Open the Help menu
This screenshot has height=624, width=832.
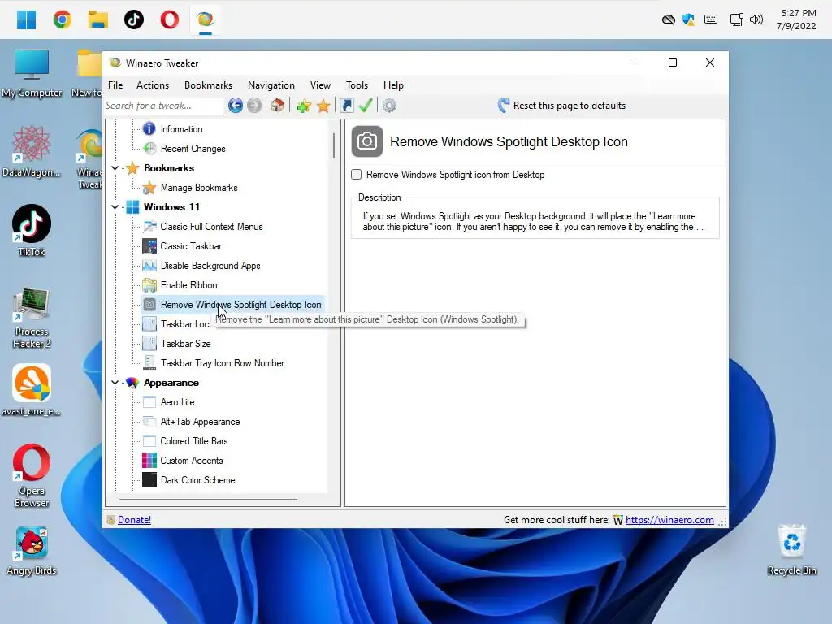click(x=393, y=84)
